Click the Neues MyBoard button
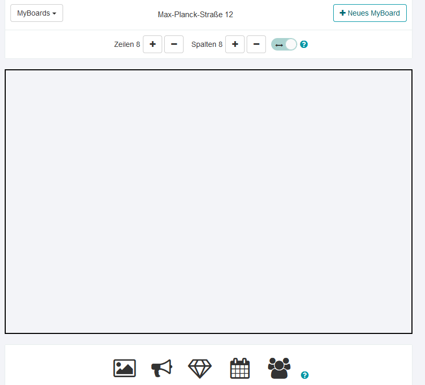The height and width of the screenshot is (385, 425). click(370, 13)
